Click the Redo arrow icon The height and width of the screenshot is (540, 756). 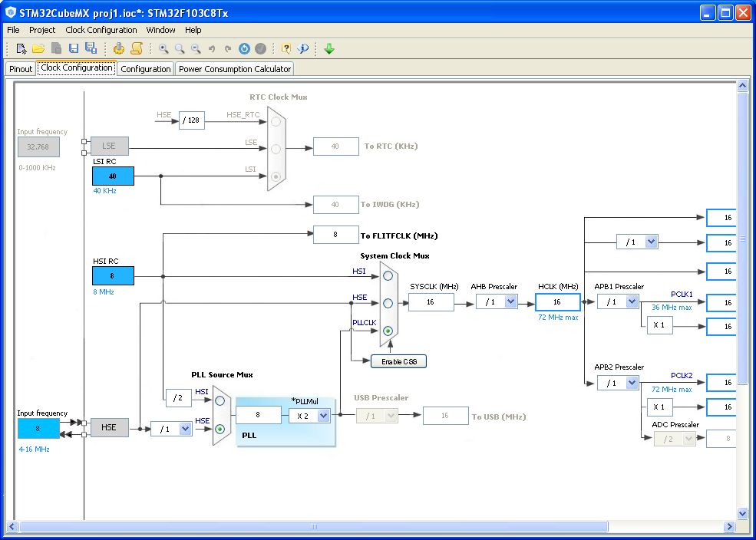coord(228,48)
